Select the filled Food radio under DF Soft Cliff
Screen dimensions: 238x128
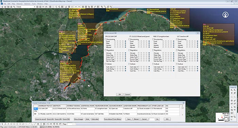(125, 41)
